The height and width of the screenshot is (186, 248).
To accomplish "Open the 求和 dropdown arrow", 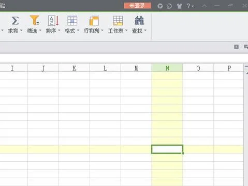I will coord(21,30).
